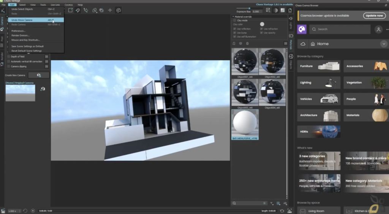Click the animation play button
The width and height of the screenshot is (389, 214).
click(x=33, y=211)
